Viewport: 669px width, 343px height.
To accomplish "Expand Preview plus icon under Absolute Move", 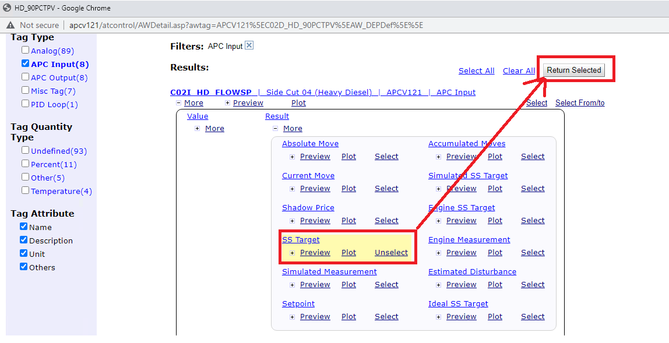I will pos(292,157).
